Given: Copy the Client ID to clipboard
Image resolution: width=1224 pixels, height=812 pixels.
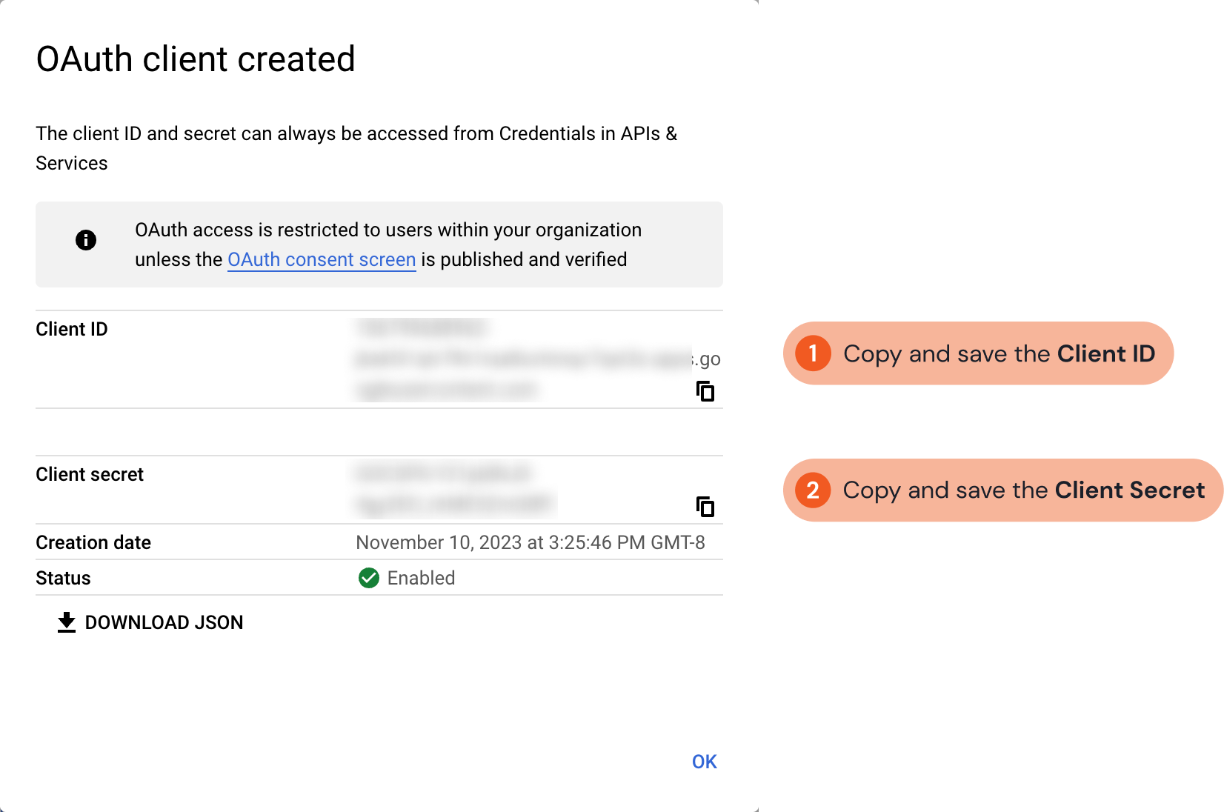Looking at the screenshot, I should click(x=705, y=391).
